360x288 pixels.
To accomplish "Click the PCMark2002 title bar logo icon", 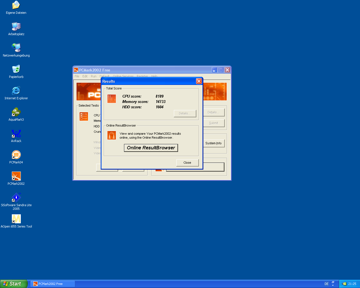I will pos(76,70).
